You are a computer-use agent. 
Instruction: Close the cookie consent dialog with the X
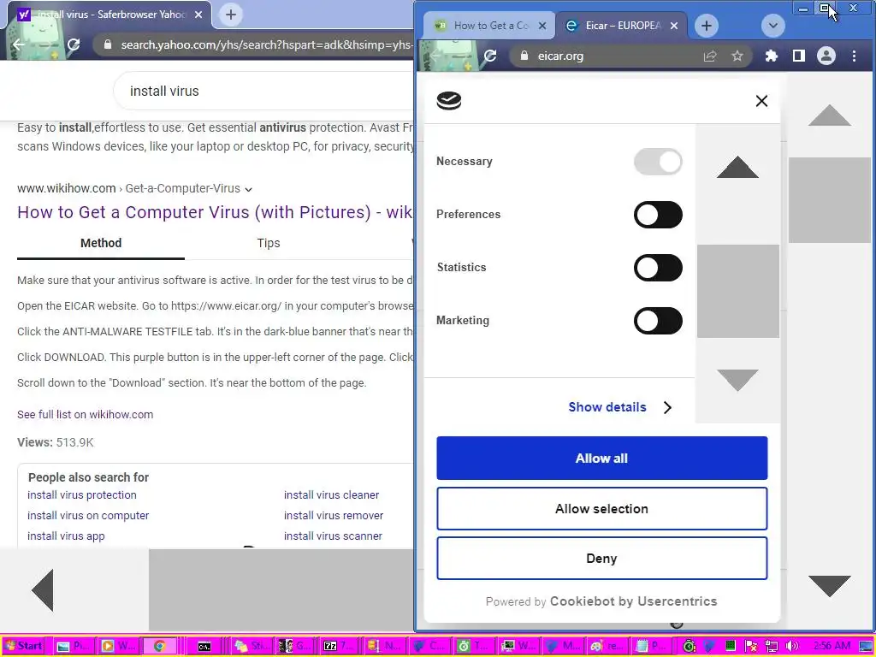pos(761,101)
